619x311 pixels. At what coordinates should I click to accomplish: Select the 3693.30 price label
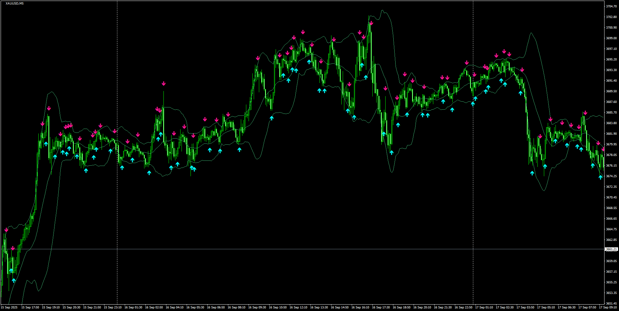tap(611, 70)
